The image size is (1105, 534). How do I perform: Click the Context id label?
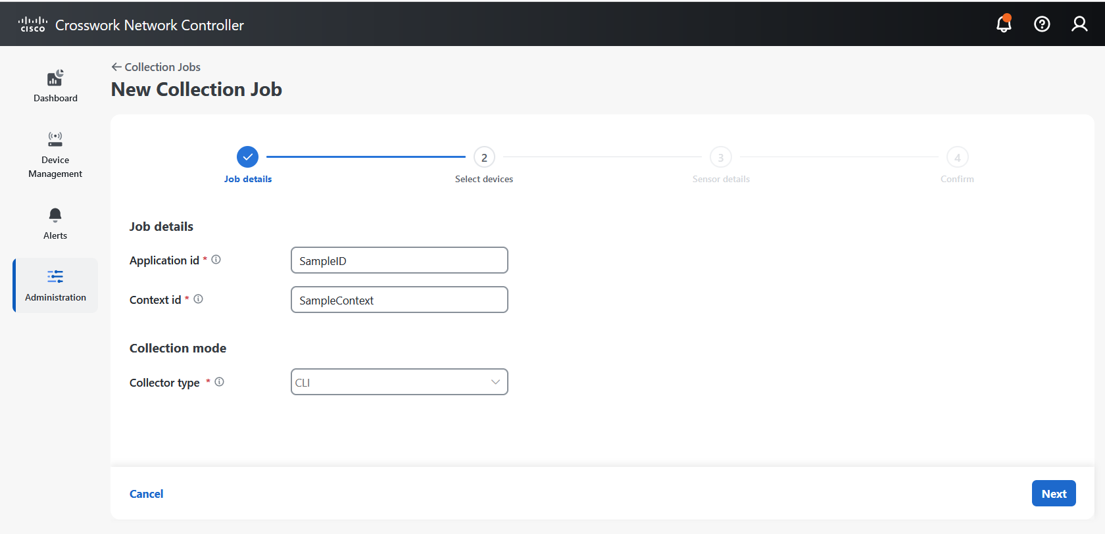pos(155,300)
